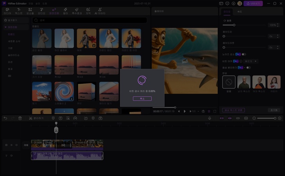Screen dimensions: 285x176
Task: Click the crop-grid icon in player controls
Action: (x=209, y=111)
